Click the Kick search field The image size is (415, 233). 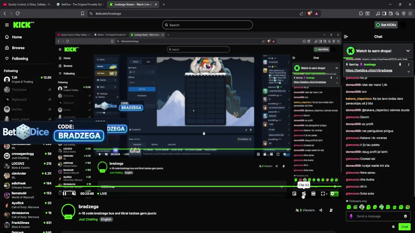tap(207, 25)
